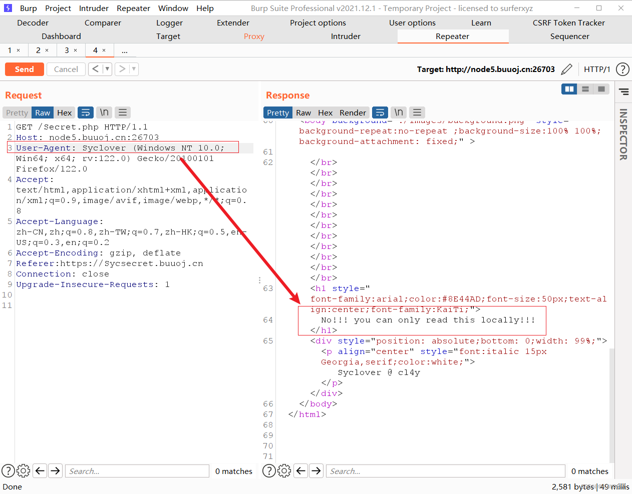Switch Response view to Hex
Screen dimensions: 632x494
[325, 112]
